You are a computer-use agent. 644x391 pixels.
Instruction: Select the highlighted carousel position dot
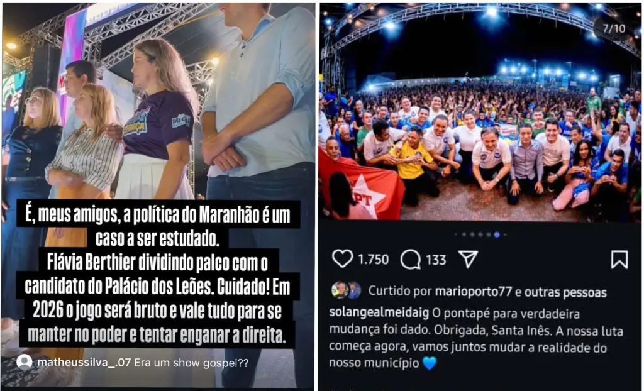(497, 234)
